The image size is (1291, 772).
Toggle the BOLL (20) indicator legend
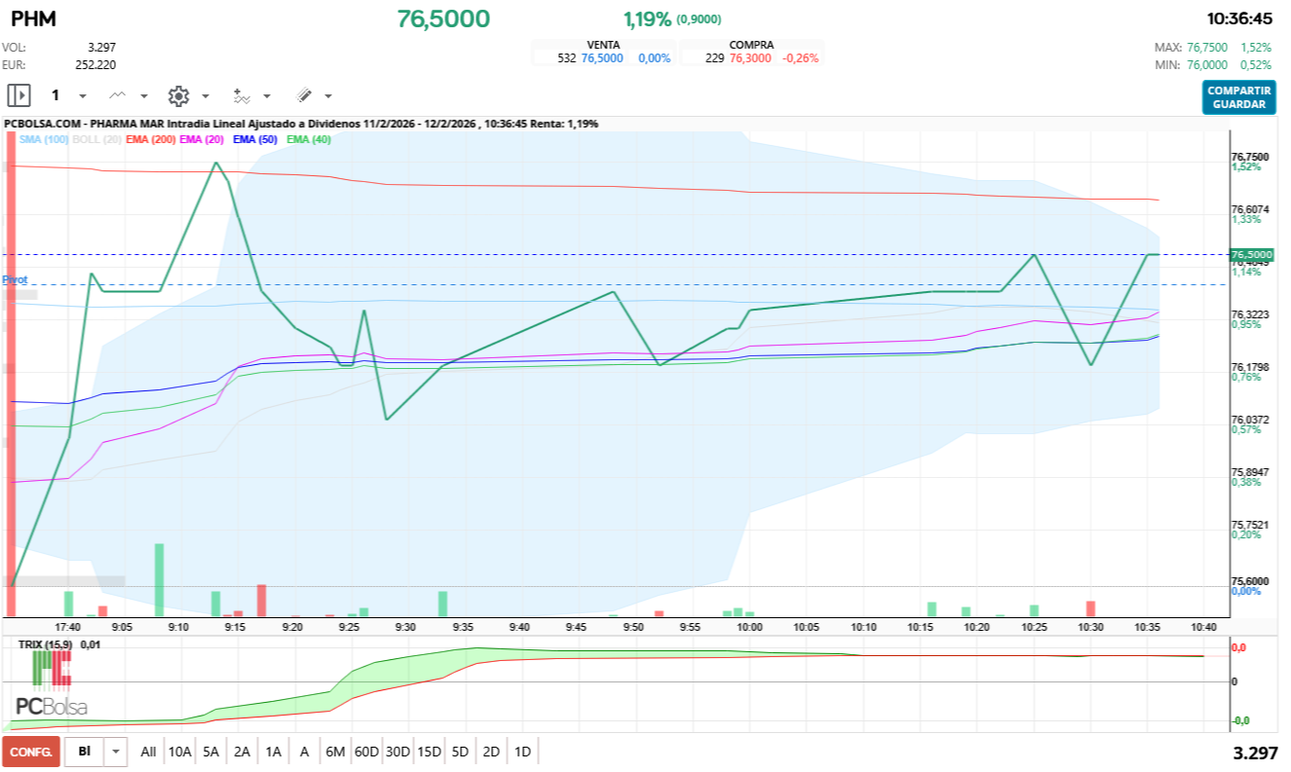point(97,140)
